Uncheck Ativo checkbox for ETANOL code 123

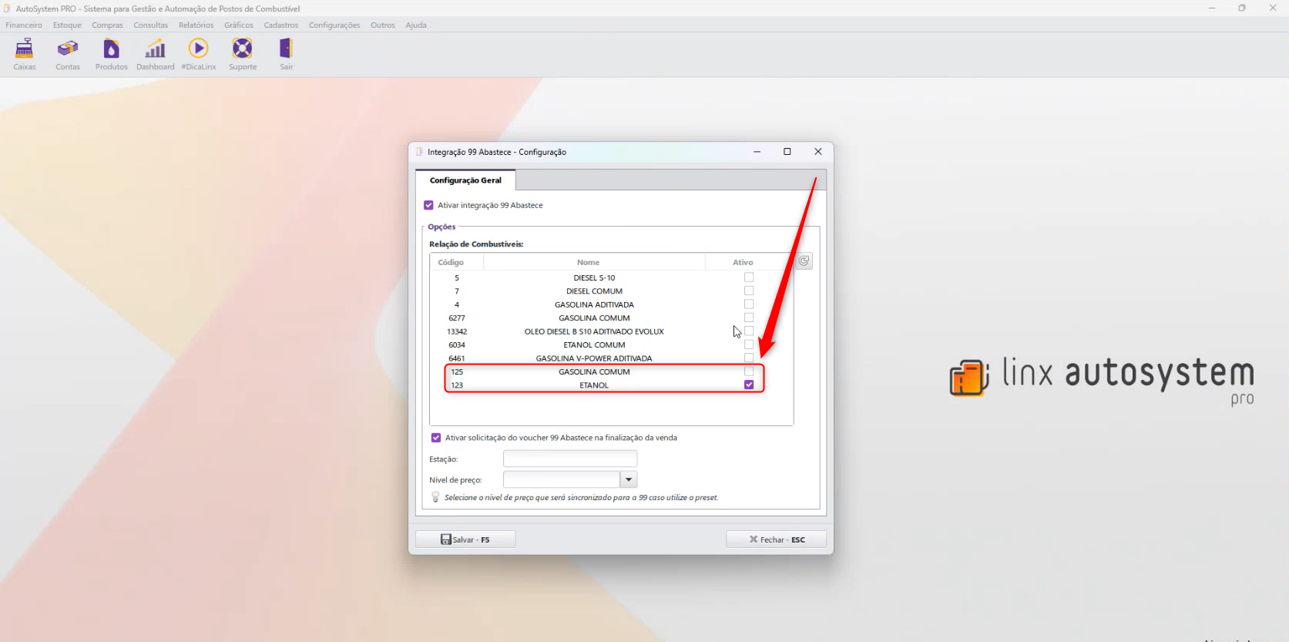pyautogui.click(x=749, y=385)
